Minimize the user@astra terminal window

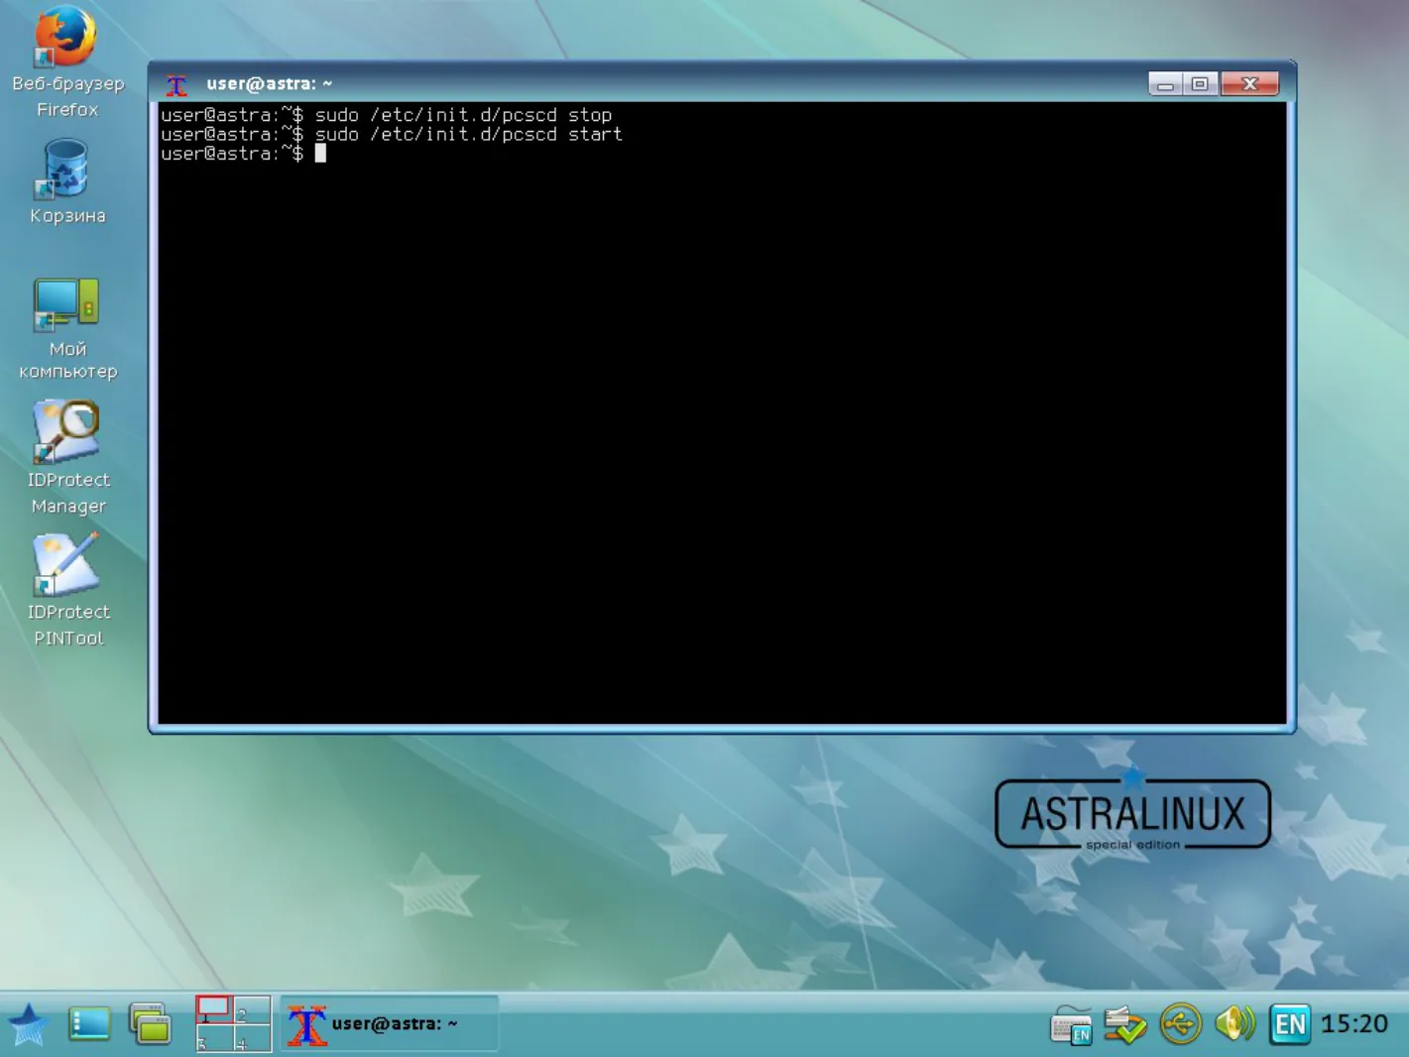click(x=1165, y=84)
